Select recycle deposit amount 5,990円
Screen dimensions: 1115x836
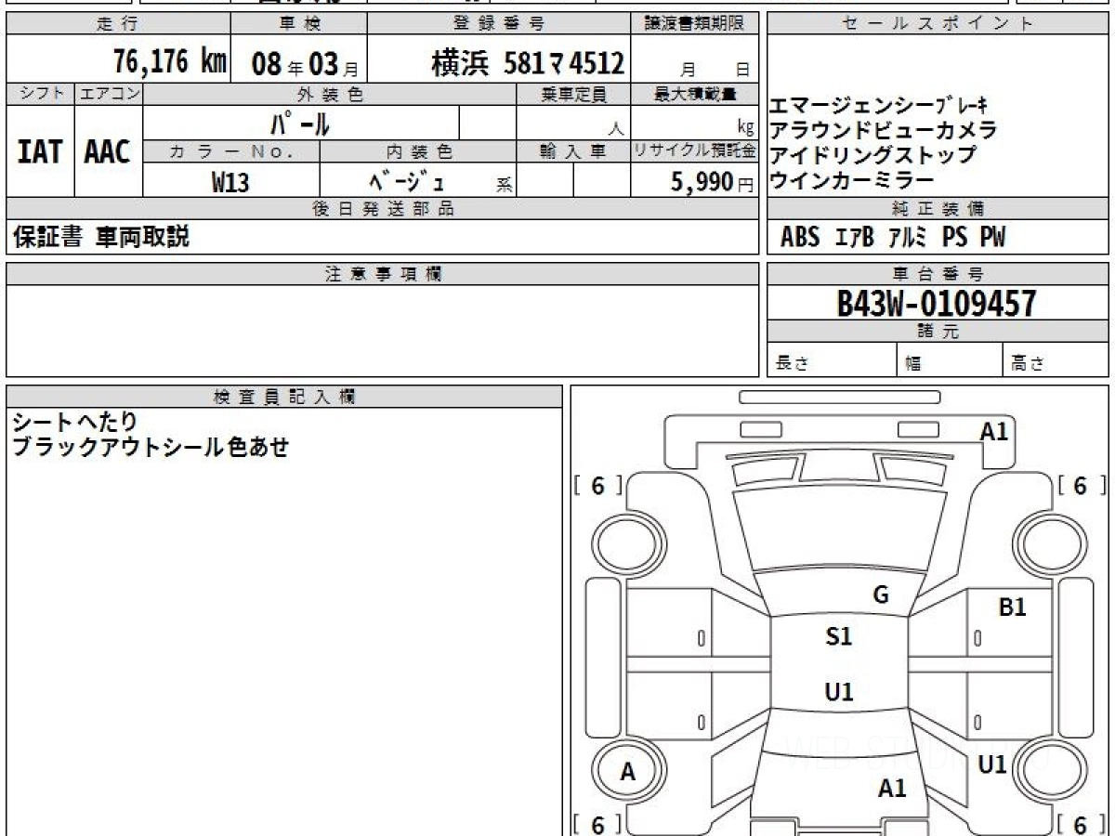[x=713, y=182]
